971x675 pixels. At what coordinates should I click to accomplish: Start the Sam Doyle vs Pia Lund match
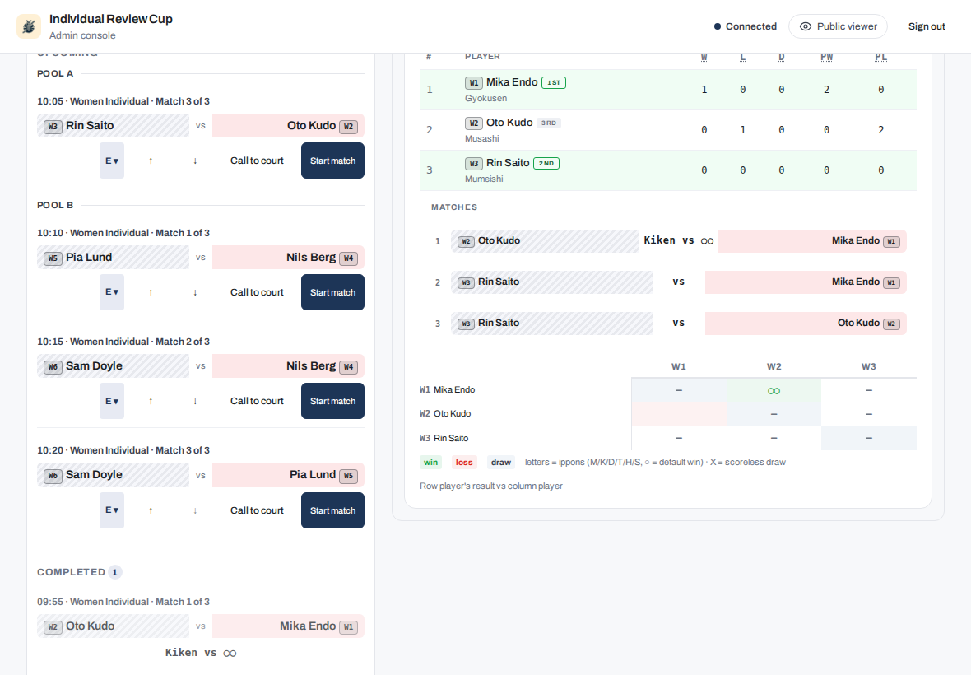click(332, 510)
